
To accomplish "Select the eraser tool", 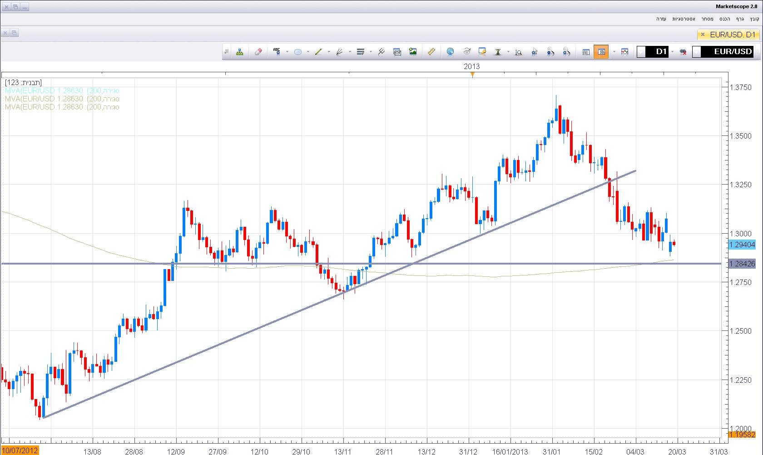I will [x=258, y=52].
